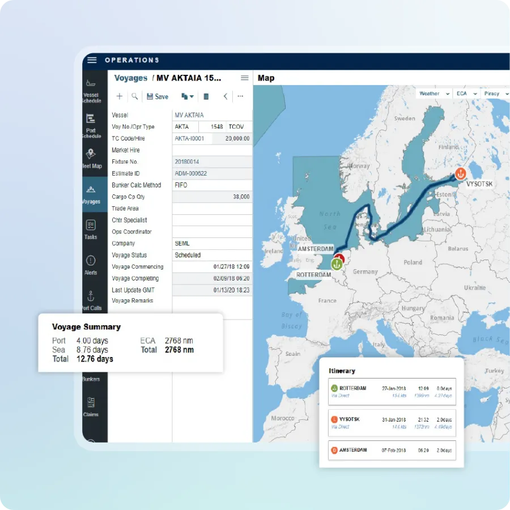510x510 pixels.
Task: Toggle the Piracy map layer
Action: 492,93
